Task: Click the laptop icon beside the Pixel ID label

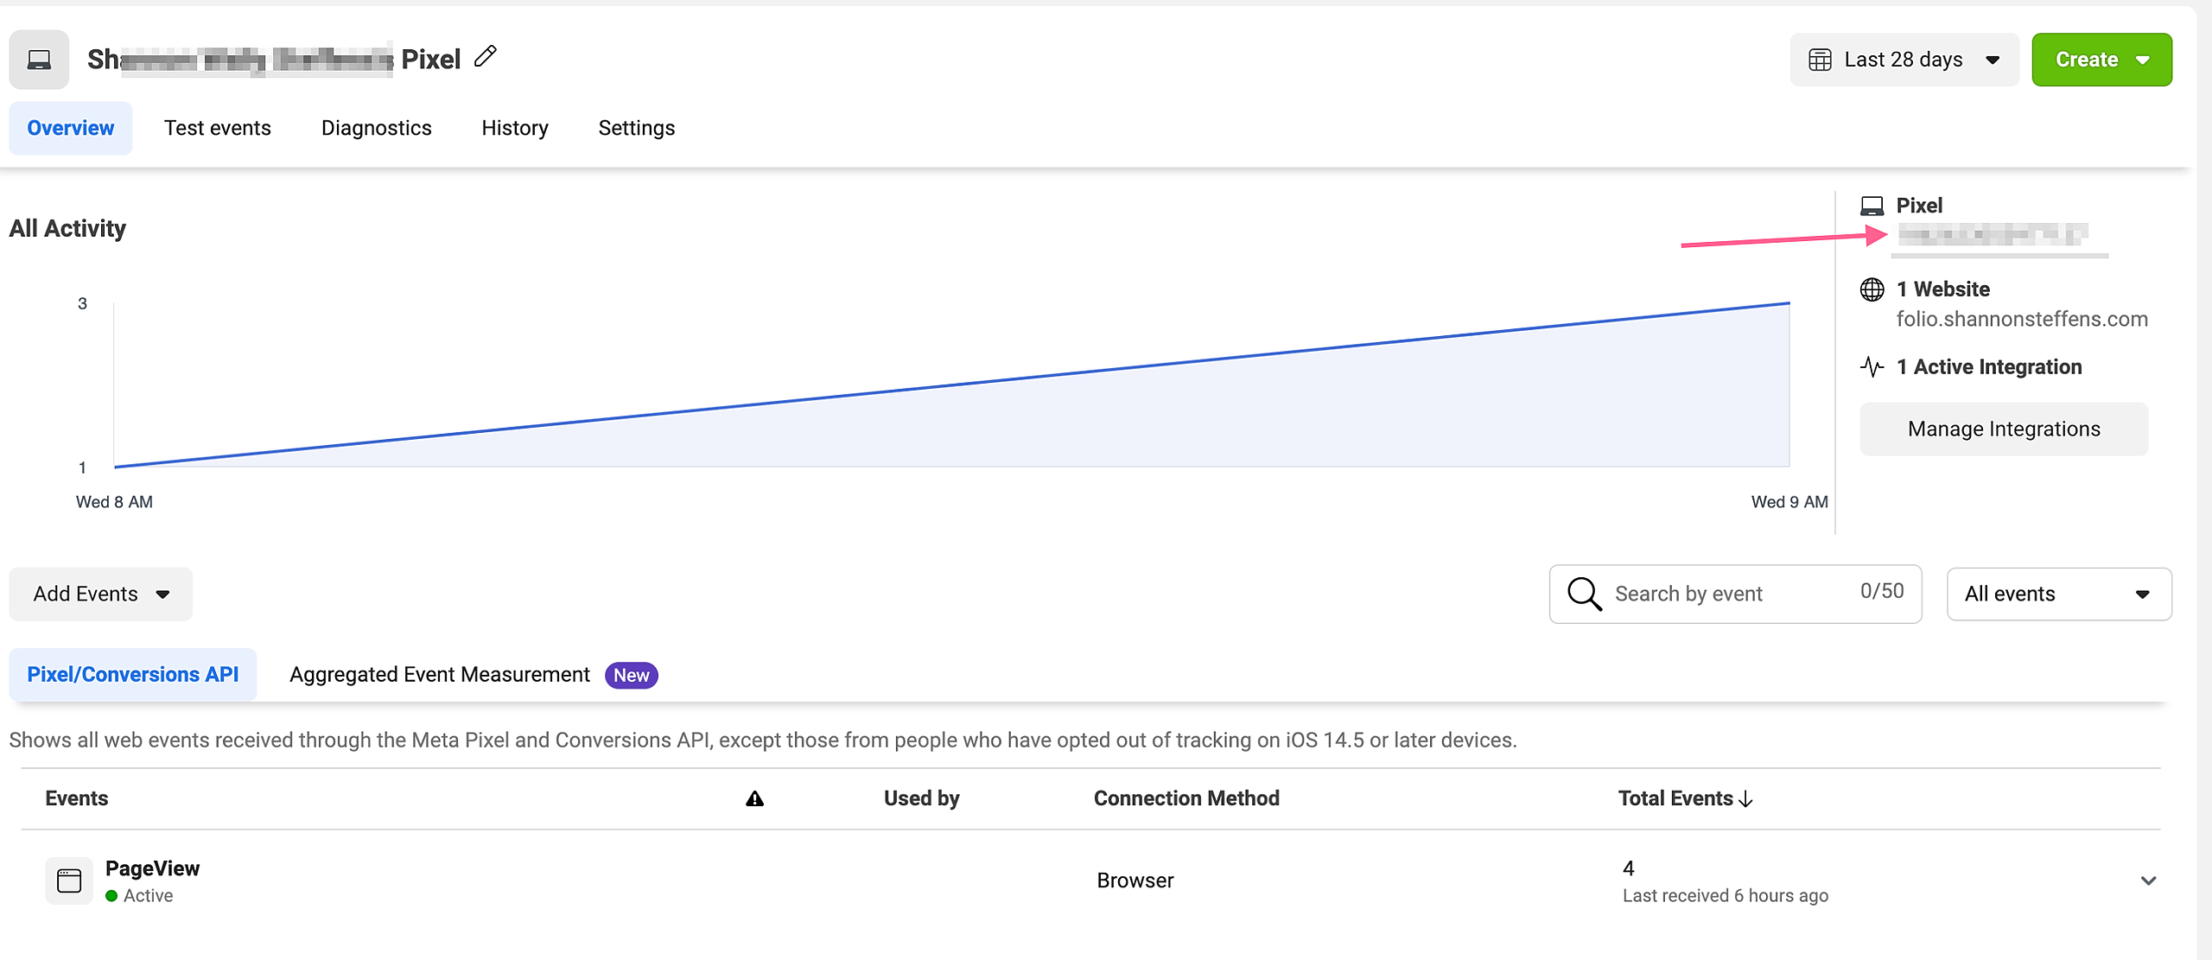Action: 1872,206
